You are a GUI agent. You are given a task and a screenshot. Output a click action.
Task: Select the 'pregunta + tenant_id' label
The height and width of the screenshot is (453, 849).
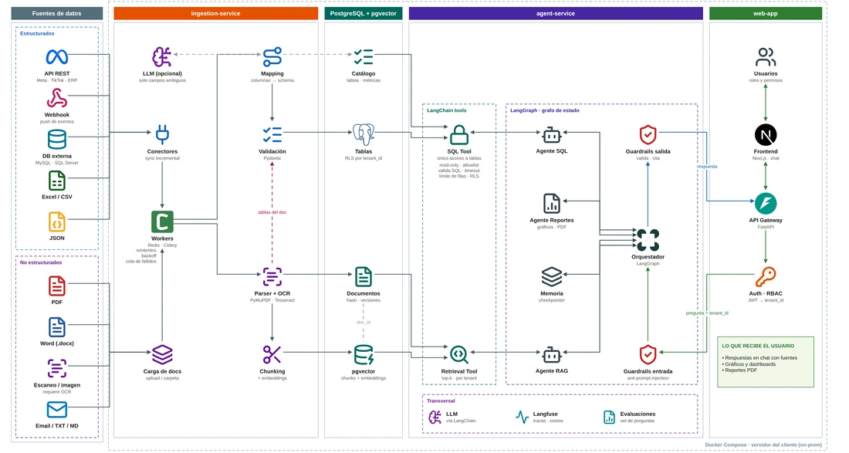click(x=706, y=313)
